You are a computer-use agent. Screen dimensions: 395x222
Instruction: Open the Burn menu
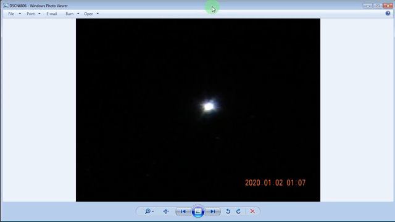point(70,14)
